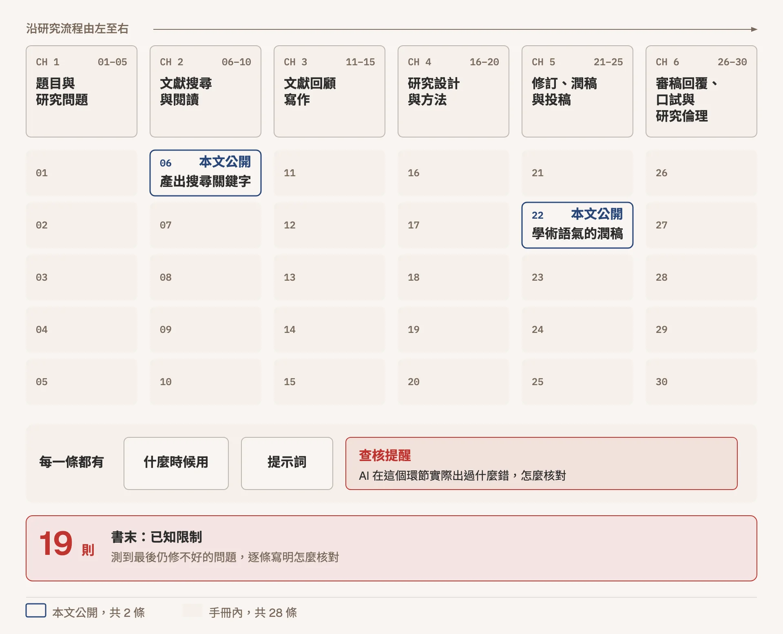
Task: Click the 手冊內,共 28 條 legend text
Action: 253,612
